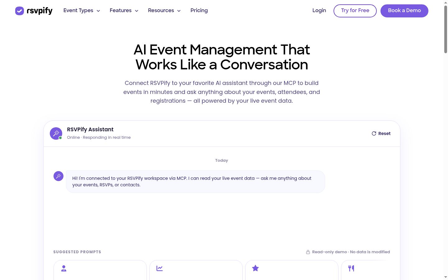Open the Event Types menu
This screenshot has height=280, width=448.
82,11
